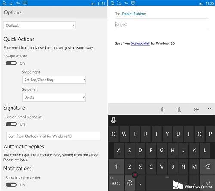
Task: Tap the T key
Action: [157, 134]
